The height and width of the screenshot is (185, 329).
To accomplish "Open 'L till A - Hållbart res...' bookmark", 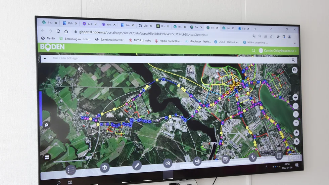I will (227, 42).
